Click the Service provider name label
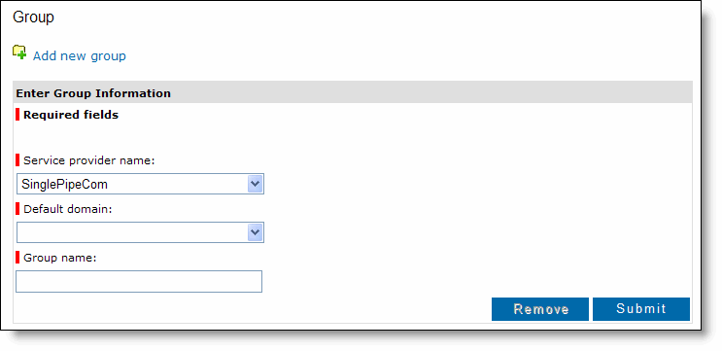The image size is (722, 351). coord(89,160)
